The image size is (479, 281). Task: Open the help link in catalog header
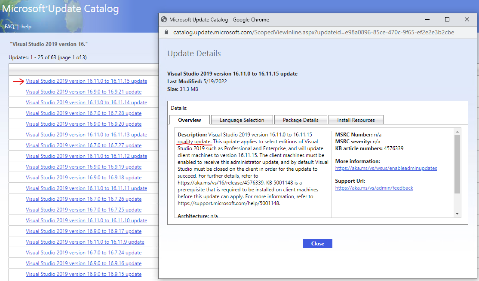click(26, 27)
